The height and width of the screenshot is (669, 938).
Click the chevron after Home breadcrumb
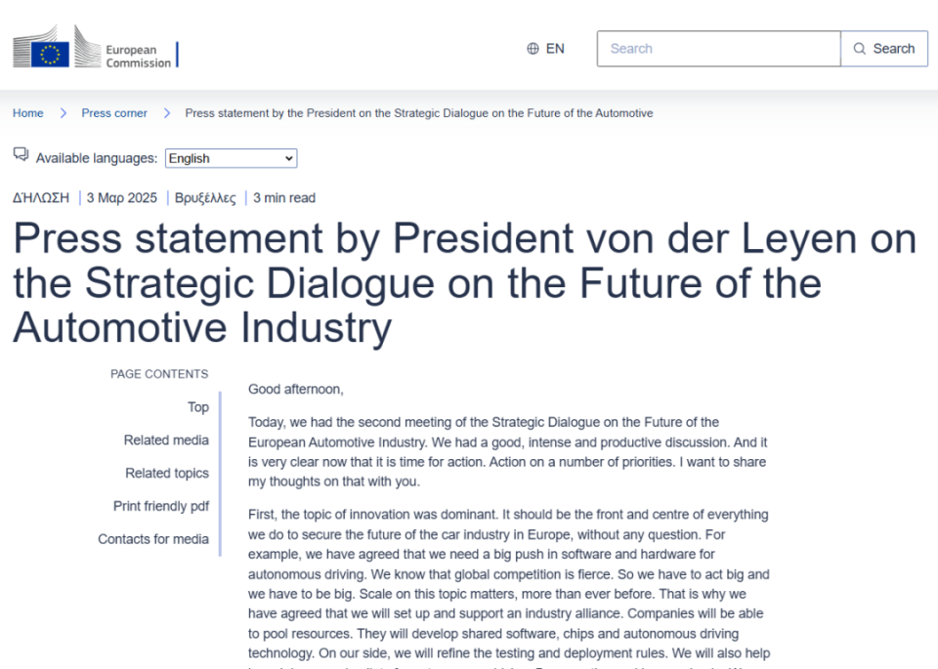[64, 113]
